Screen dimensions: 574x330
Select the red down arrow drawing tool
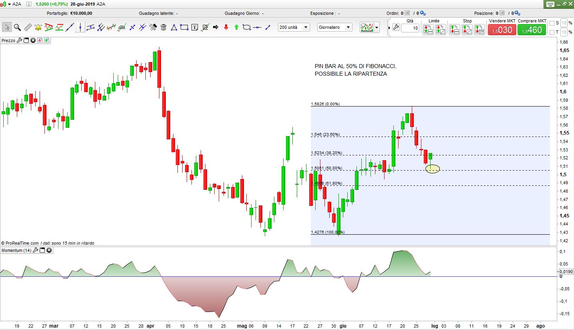(x=226, y=27)
